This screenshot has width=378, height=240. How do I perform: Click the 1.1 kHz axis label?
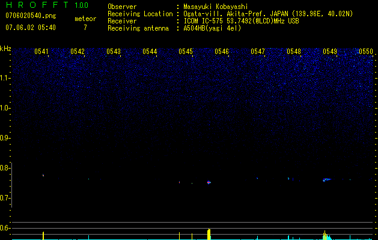pos(5,78)
